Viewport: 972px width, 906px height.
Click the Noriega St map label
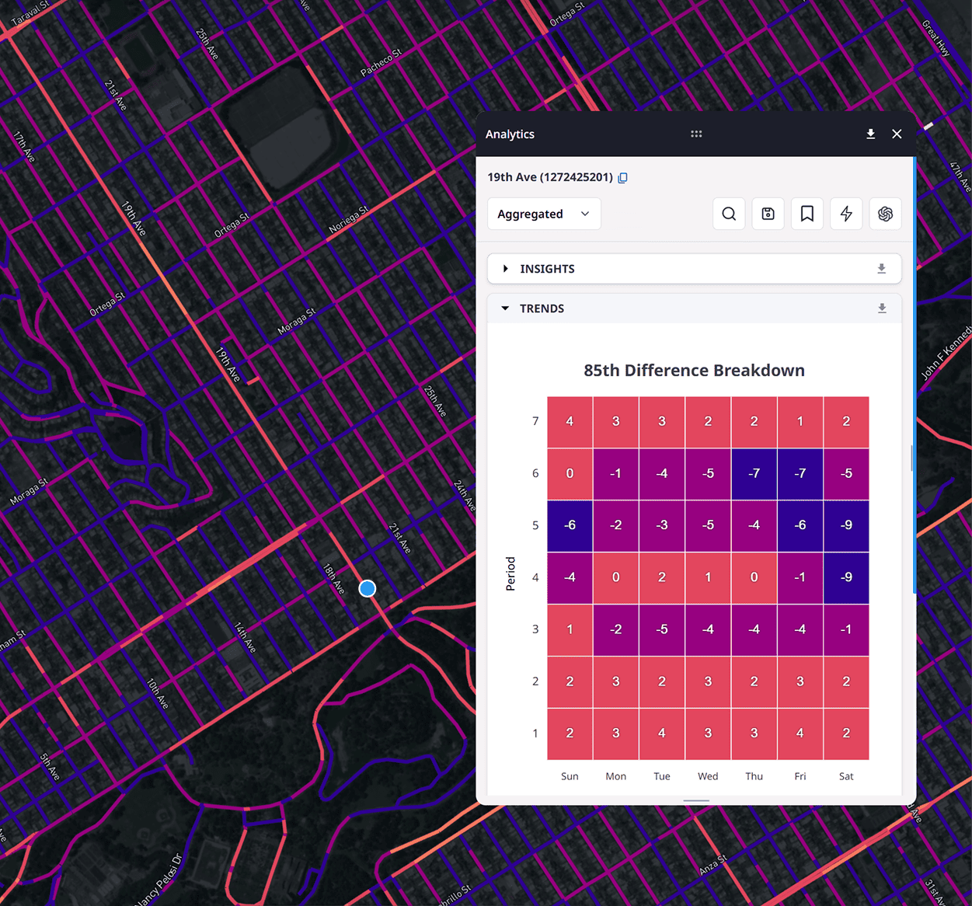coord(348,220)
